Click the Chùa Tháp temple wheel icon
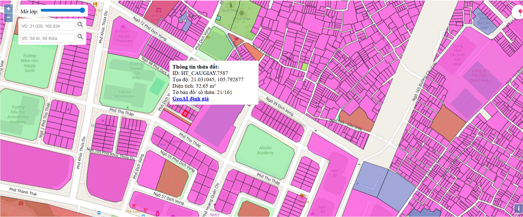This screenshot has width=523, height=217. [x=241, y=13]
